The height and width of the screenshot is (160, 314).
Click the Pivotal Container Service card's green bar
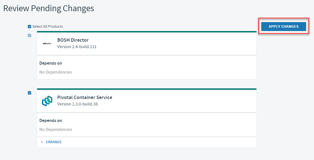pos(147,89)
